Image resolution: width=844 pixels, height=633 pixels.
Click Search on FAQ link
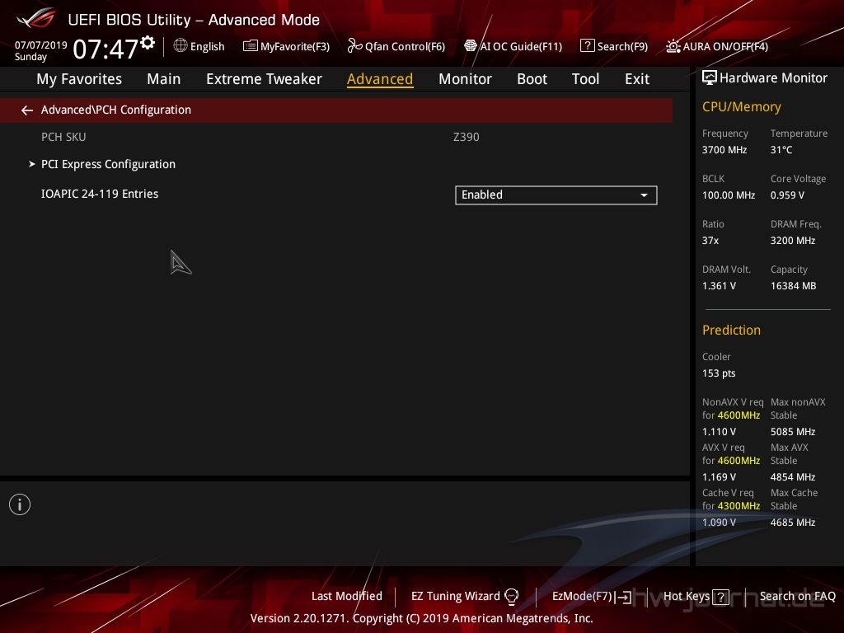coord(797,596)
